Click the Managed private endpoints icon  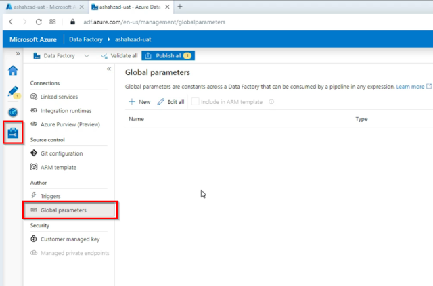[34, 253]
